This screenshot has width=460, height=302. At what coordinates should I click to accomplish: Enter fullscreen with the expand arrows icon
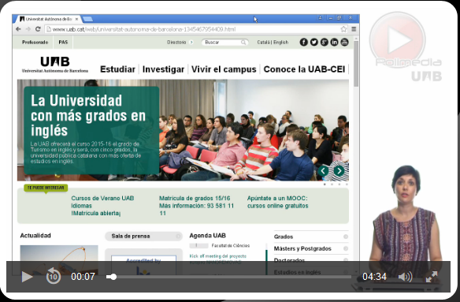pos(432,277)
